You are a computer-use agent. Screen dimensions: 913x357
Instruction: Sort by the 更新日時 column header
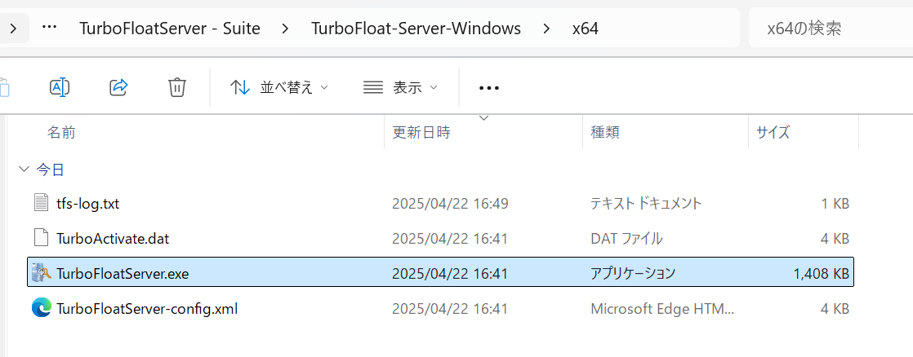click(x=421, y=132)
